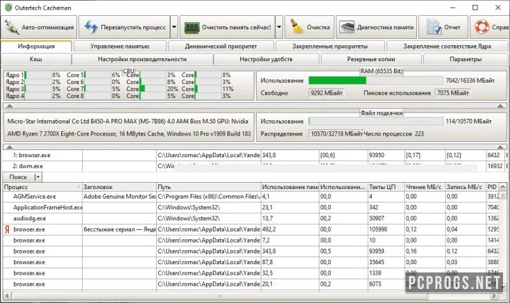Sort by the PID column header
Image resolution: width=510 pixels, height=303 pixels.
492,187
